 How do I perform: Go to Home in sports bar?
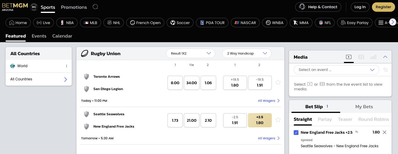(18, 23)
